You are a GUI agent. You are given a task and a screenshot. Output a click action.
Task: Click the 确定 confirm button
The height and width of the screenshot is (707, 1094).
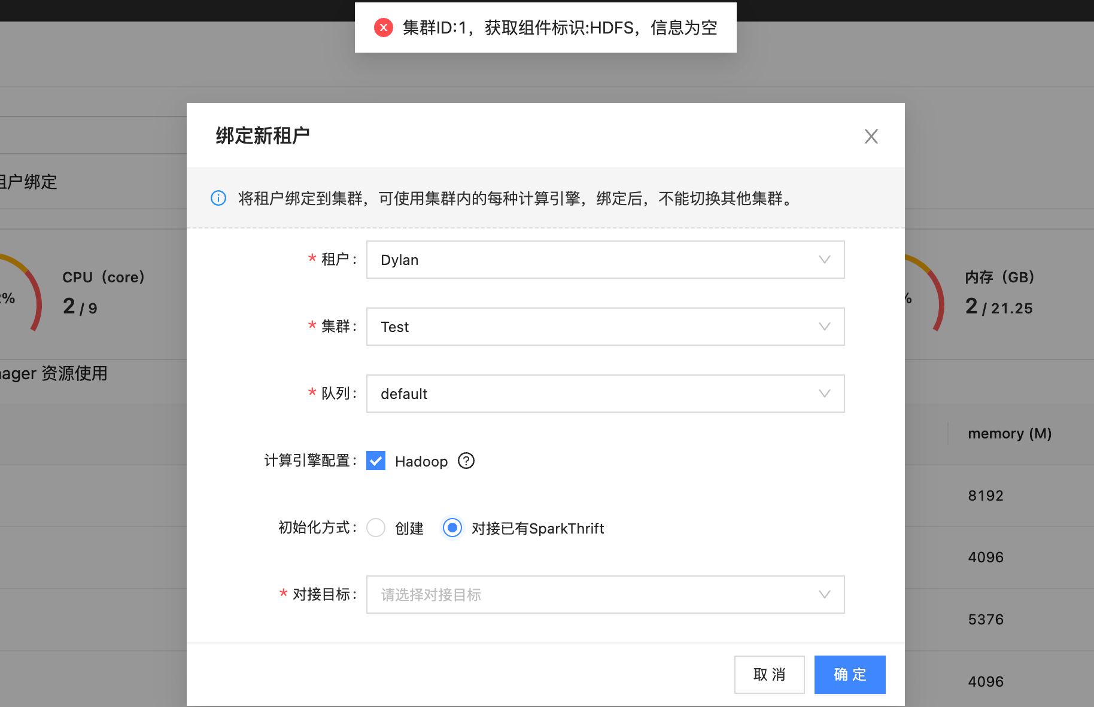pyautogui.click(x=849, y=674)
